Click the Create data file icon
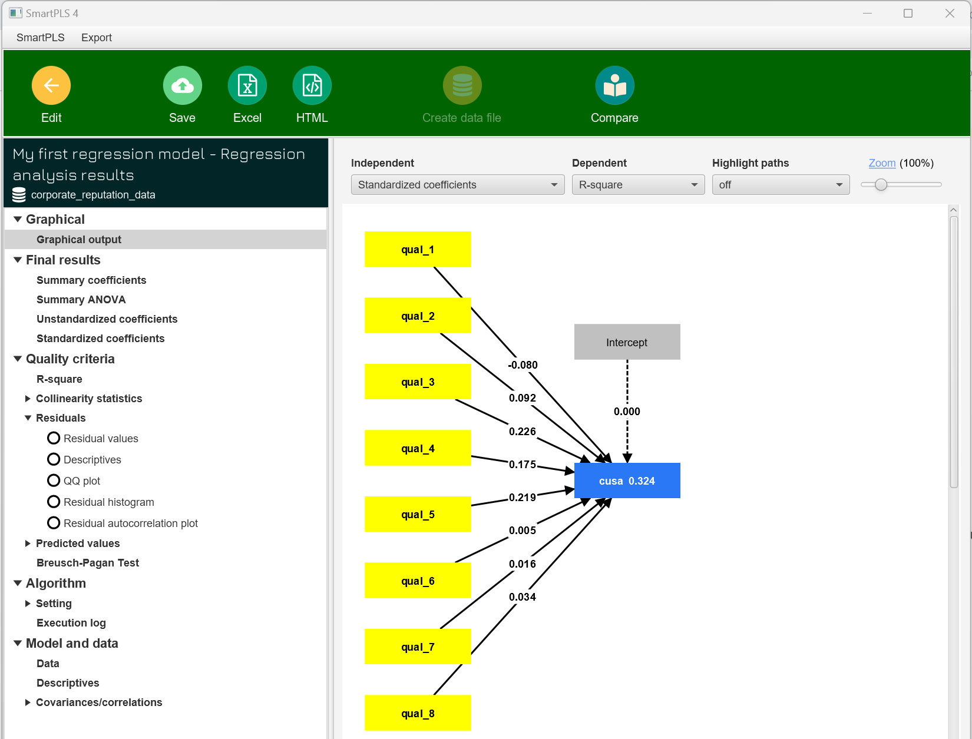Image resolution: width=972 pixels, height=739 pixels. [x=462, y=86]
